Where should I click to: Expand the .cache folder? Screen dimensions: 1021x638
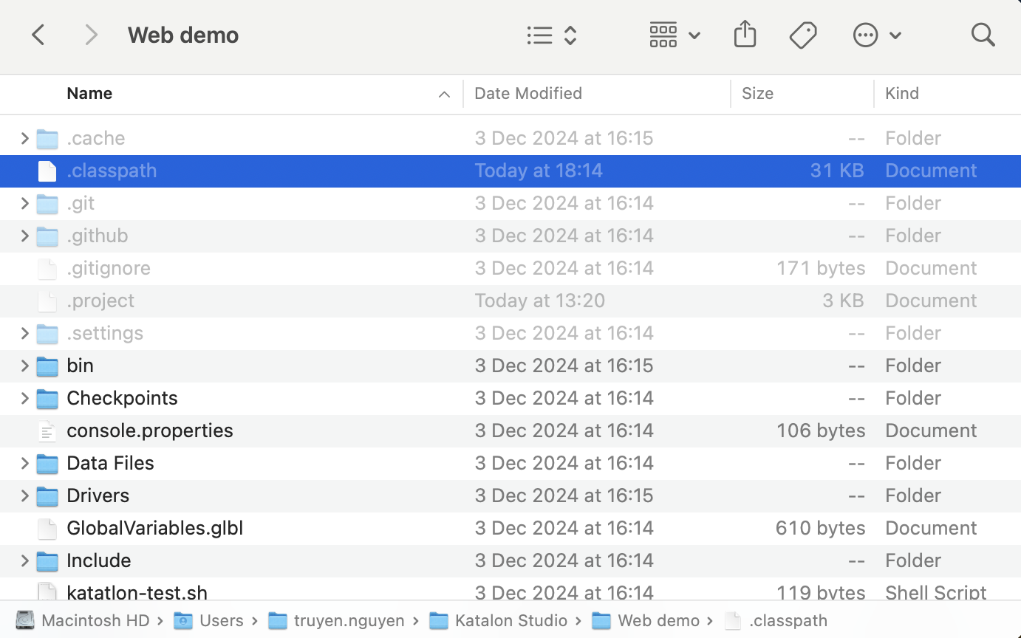coord(24,138)
